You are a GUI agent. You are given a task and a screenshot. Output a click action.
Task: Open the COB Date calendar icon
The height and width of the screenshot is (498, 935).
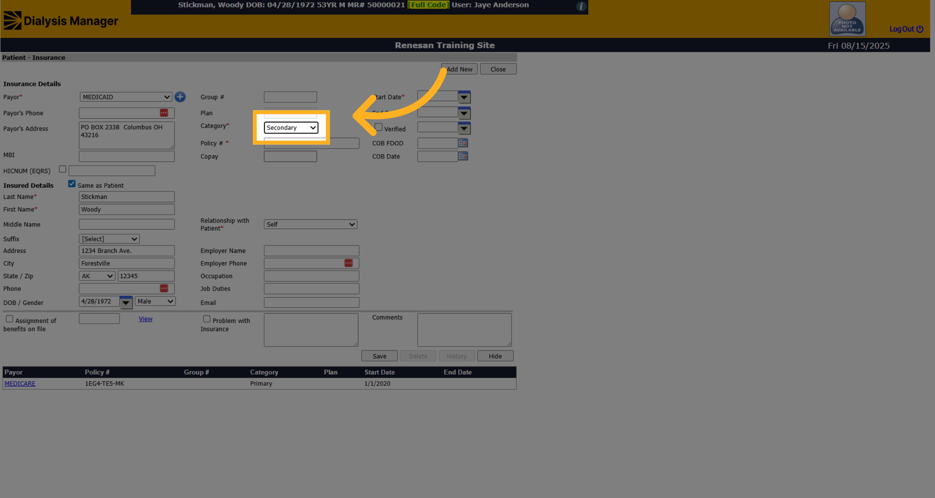point(463,156)
